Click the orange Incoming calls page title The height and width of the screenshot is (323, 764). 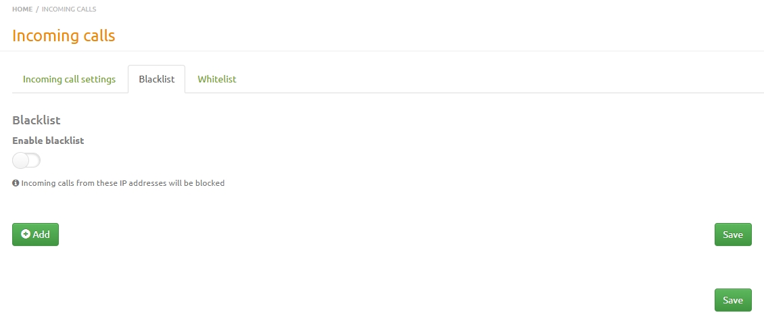[64, 35]
